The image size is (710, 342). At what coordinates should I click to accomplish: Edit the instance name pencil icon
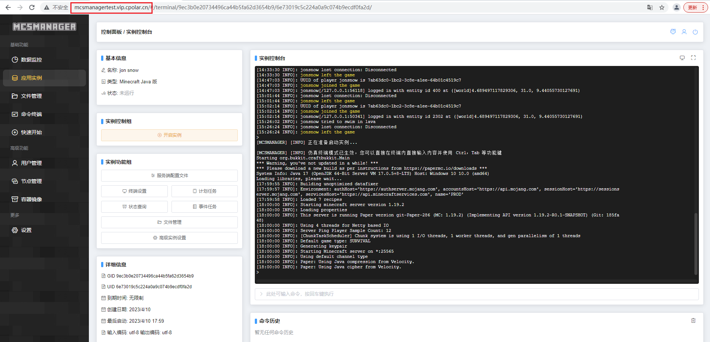click(103, 70)
